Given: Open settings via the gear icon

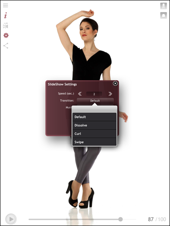Looking at the screenshot, I should pos(6,35).
